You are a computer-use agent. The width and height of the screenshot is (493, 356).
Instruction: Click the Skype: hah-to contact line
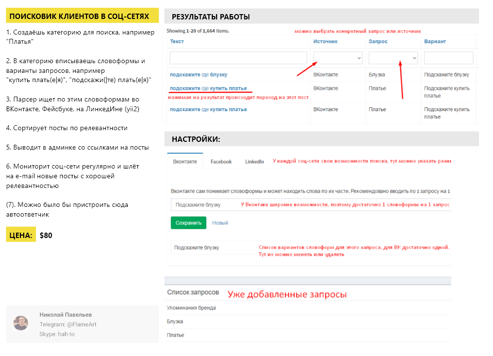tap(57, 334)
